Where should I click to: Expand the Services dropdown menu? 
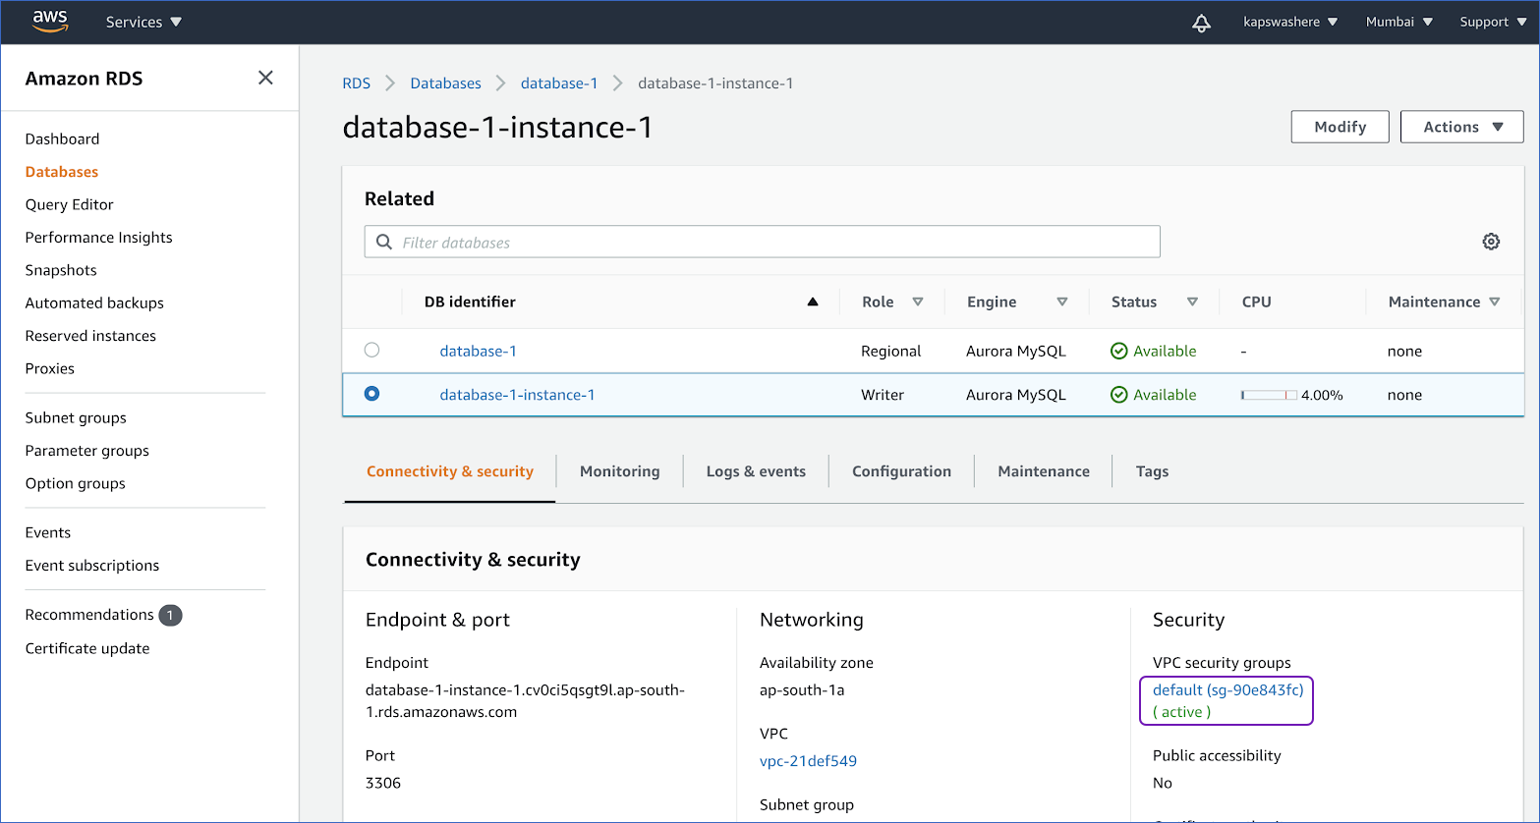[x=143, y=22]
